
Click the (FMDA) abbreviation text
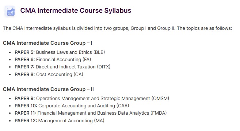(x=159, y=113)
